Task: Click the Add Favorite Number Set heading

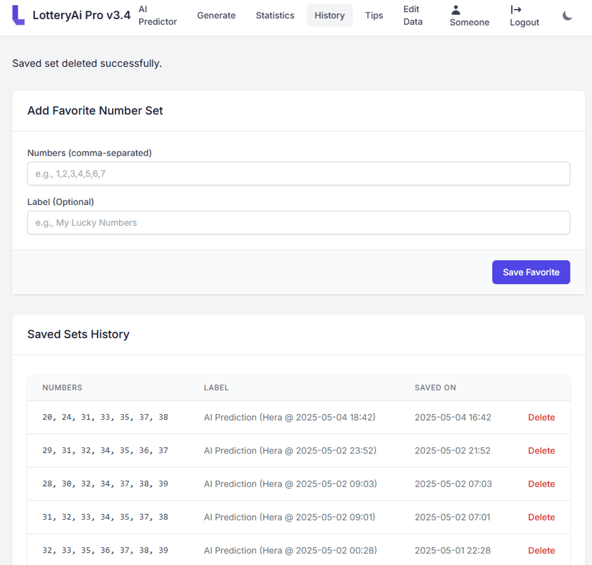Action: pyautogui.click(x=95, y=110)
